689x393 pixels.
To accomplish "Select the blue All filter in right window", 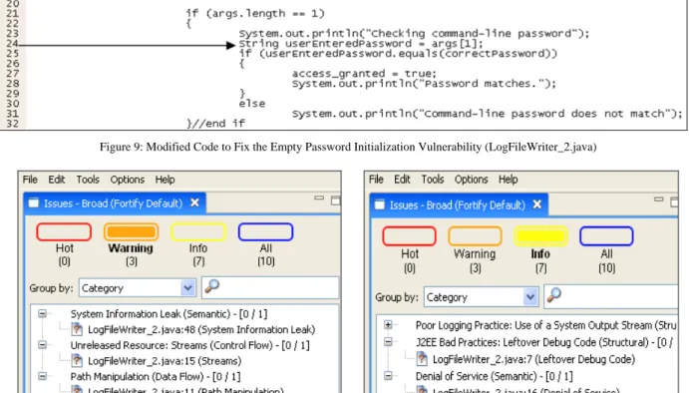I will click(x=606, y=236).
